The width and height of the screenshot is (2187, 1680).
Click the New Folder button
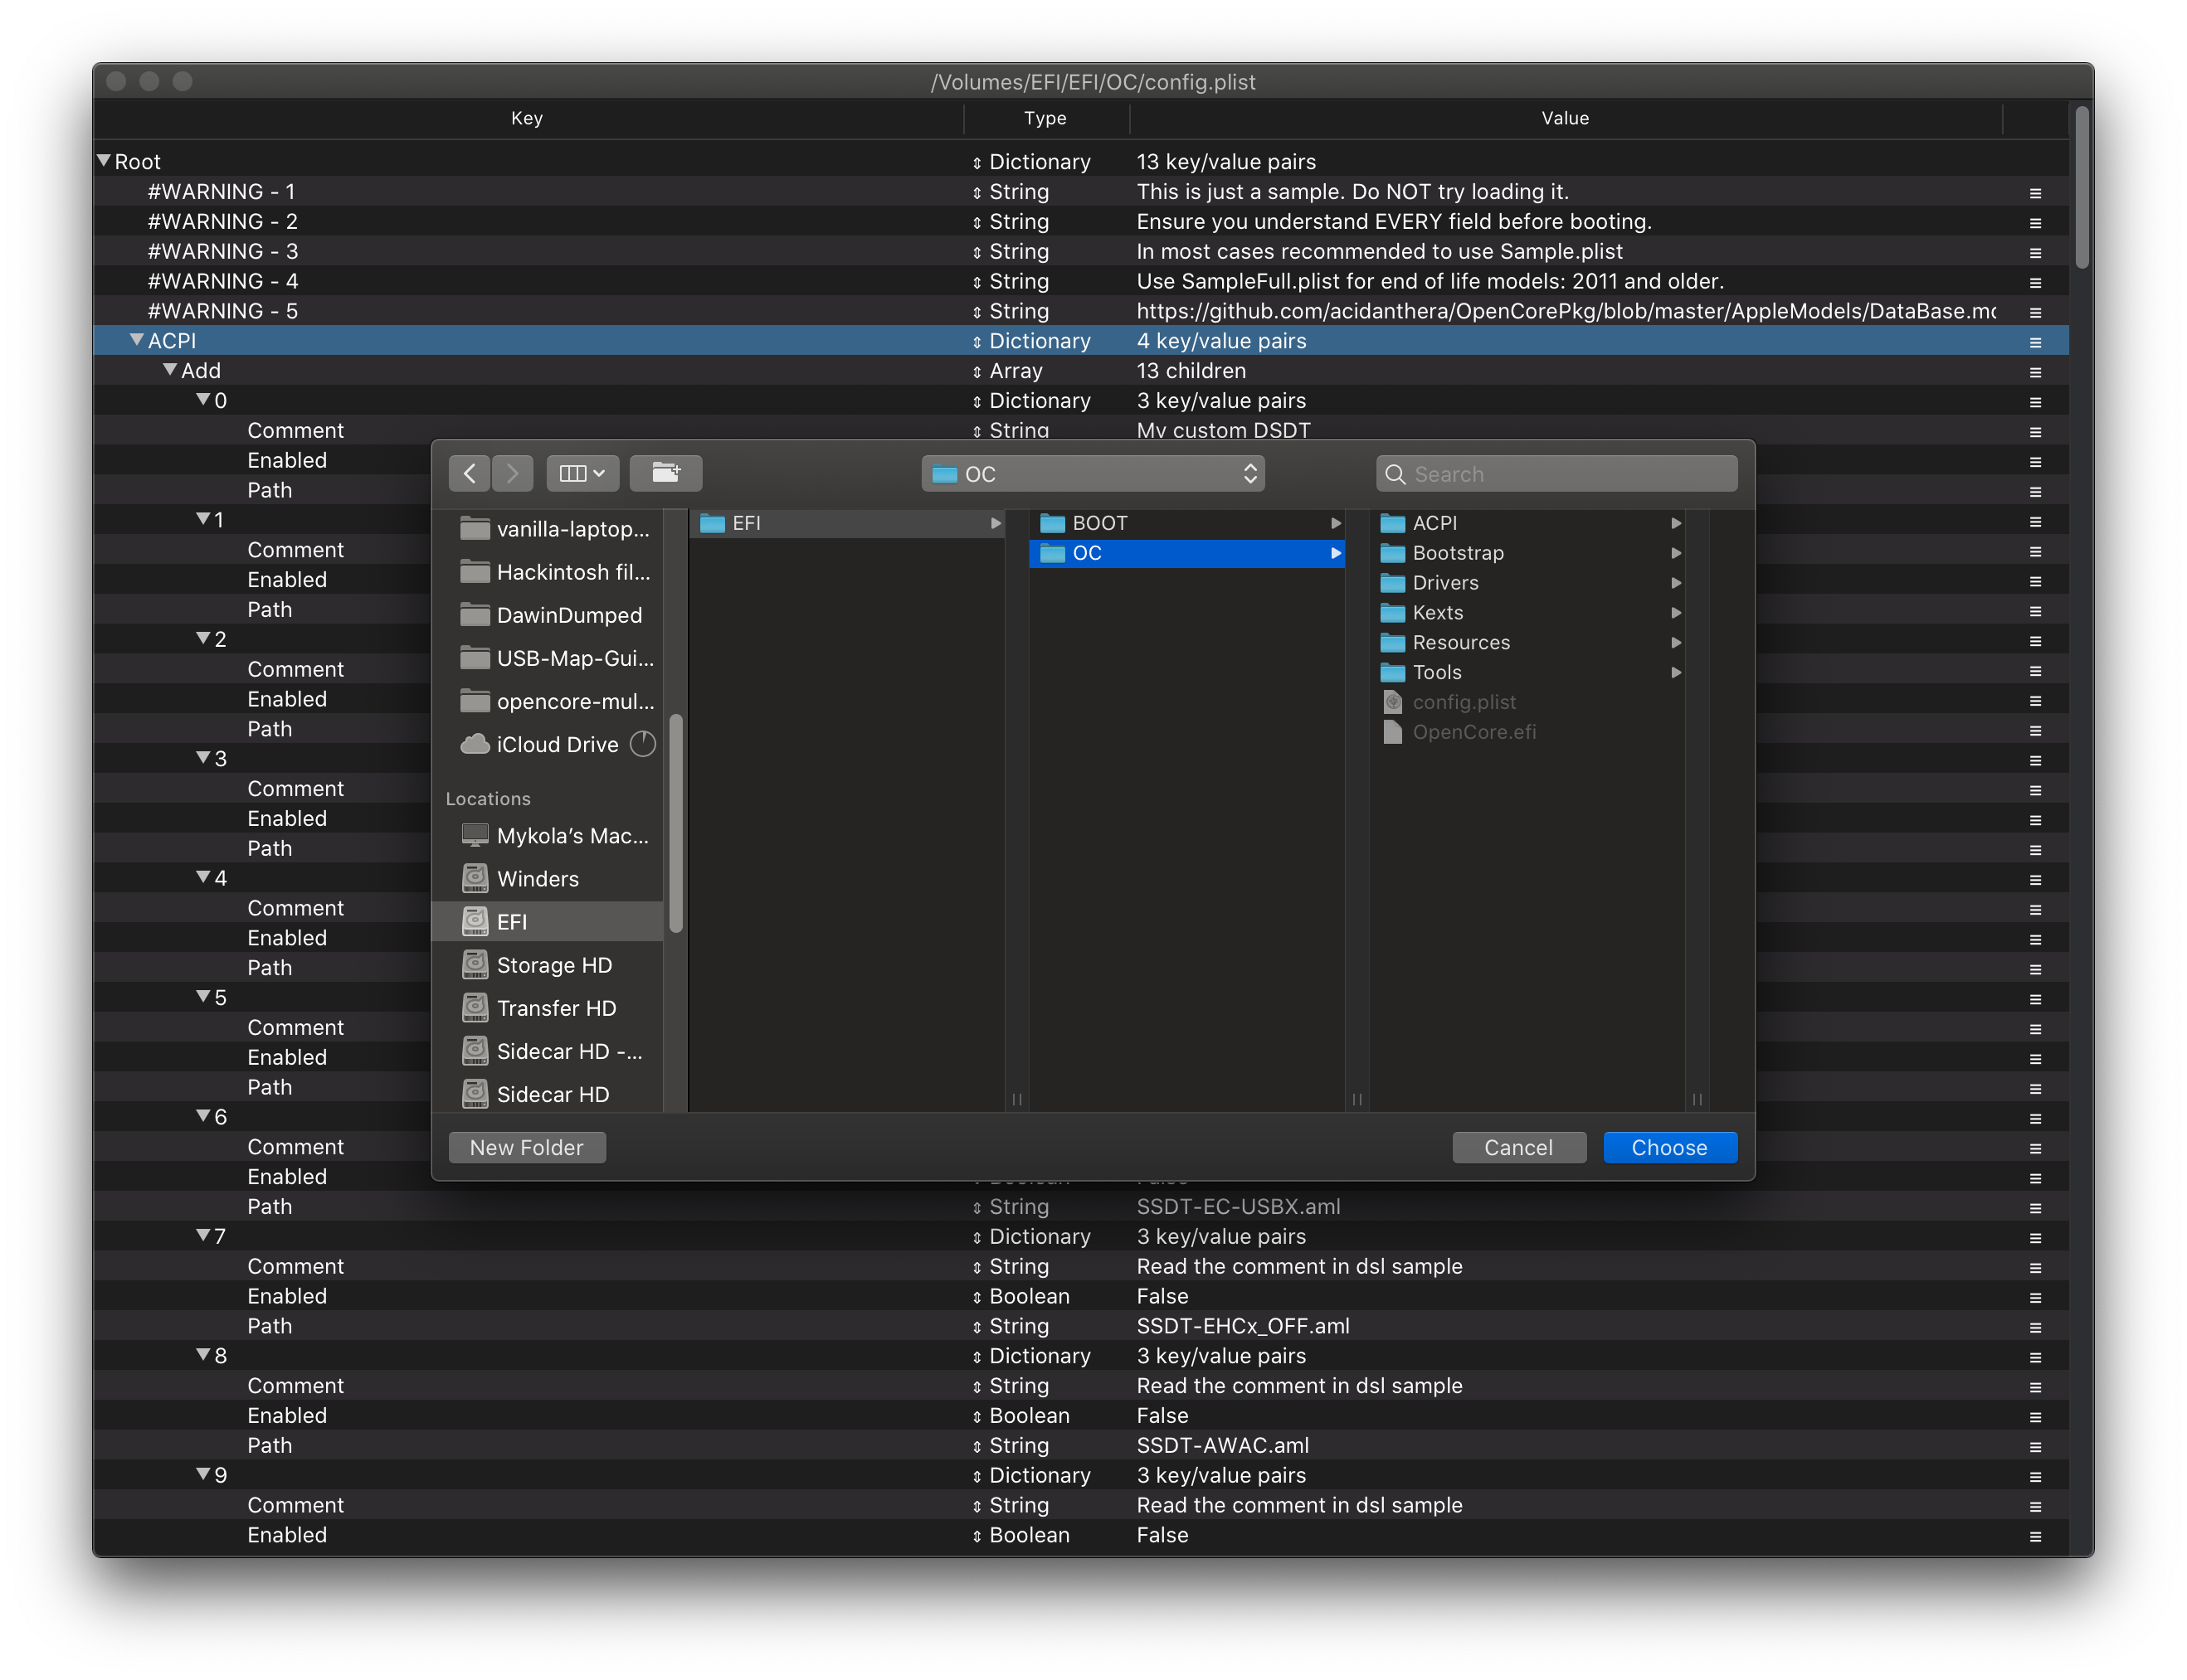526,1148
